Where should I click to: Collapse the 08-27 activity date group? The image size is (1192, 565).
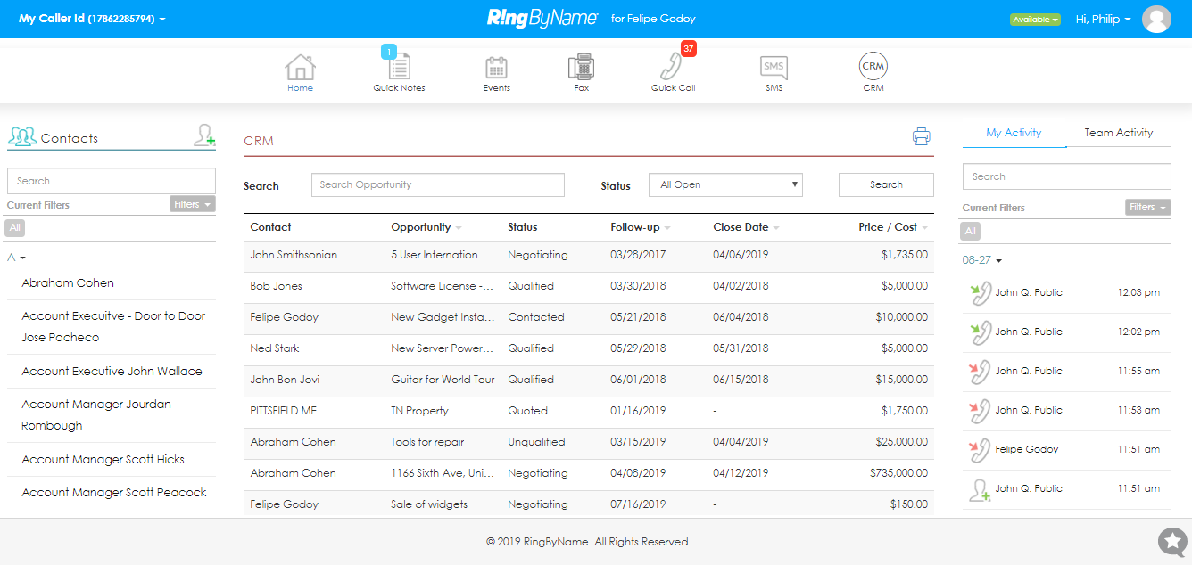point(982,260)
